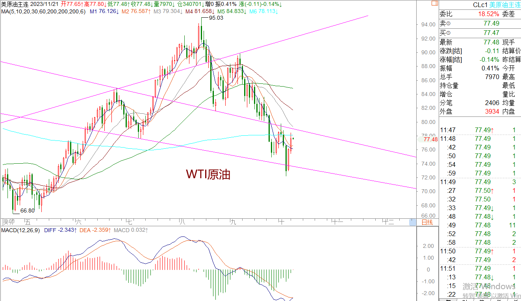This screenshot has width=521, height=301.
Task: Click the :49 tick row with volume 11
Action: (480, 225)
